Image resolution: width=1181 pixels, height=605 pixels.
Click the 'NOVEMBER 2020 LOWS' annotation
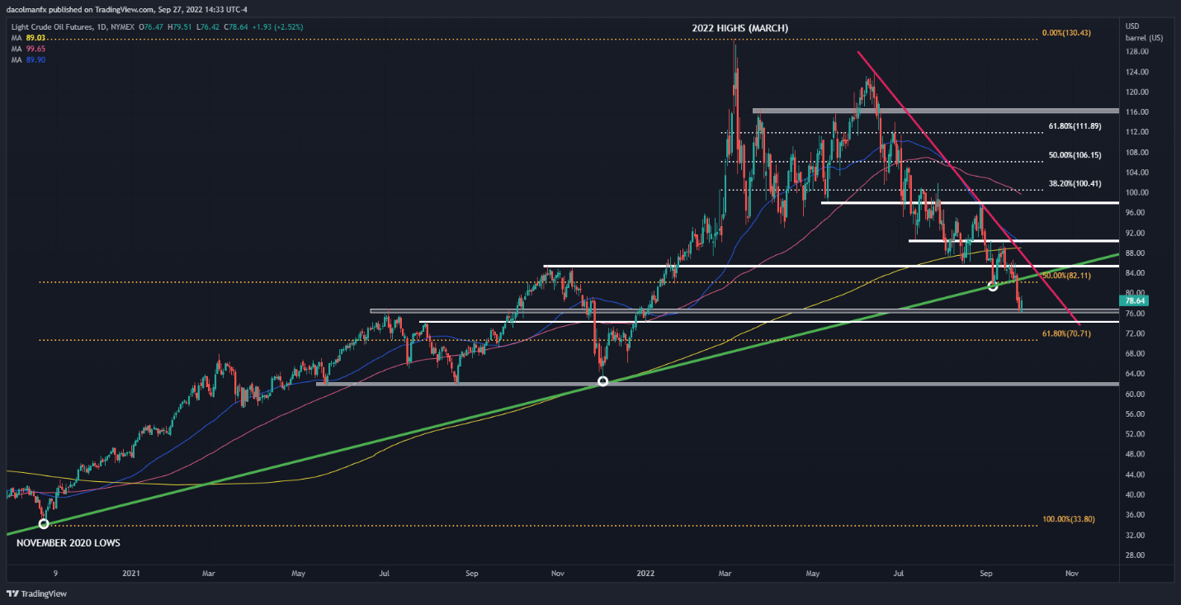[x=68, y=543]
